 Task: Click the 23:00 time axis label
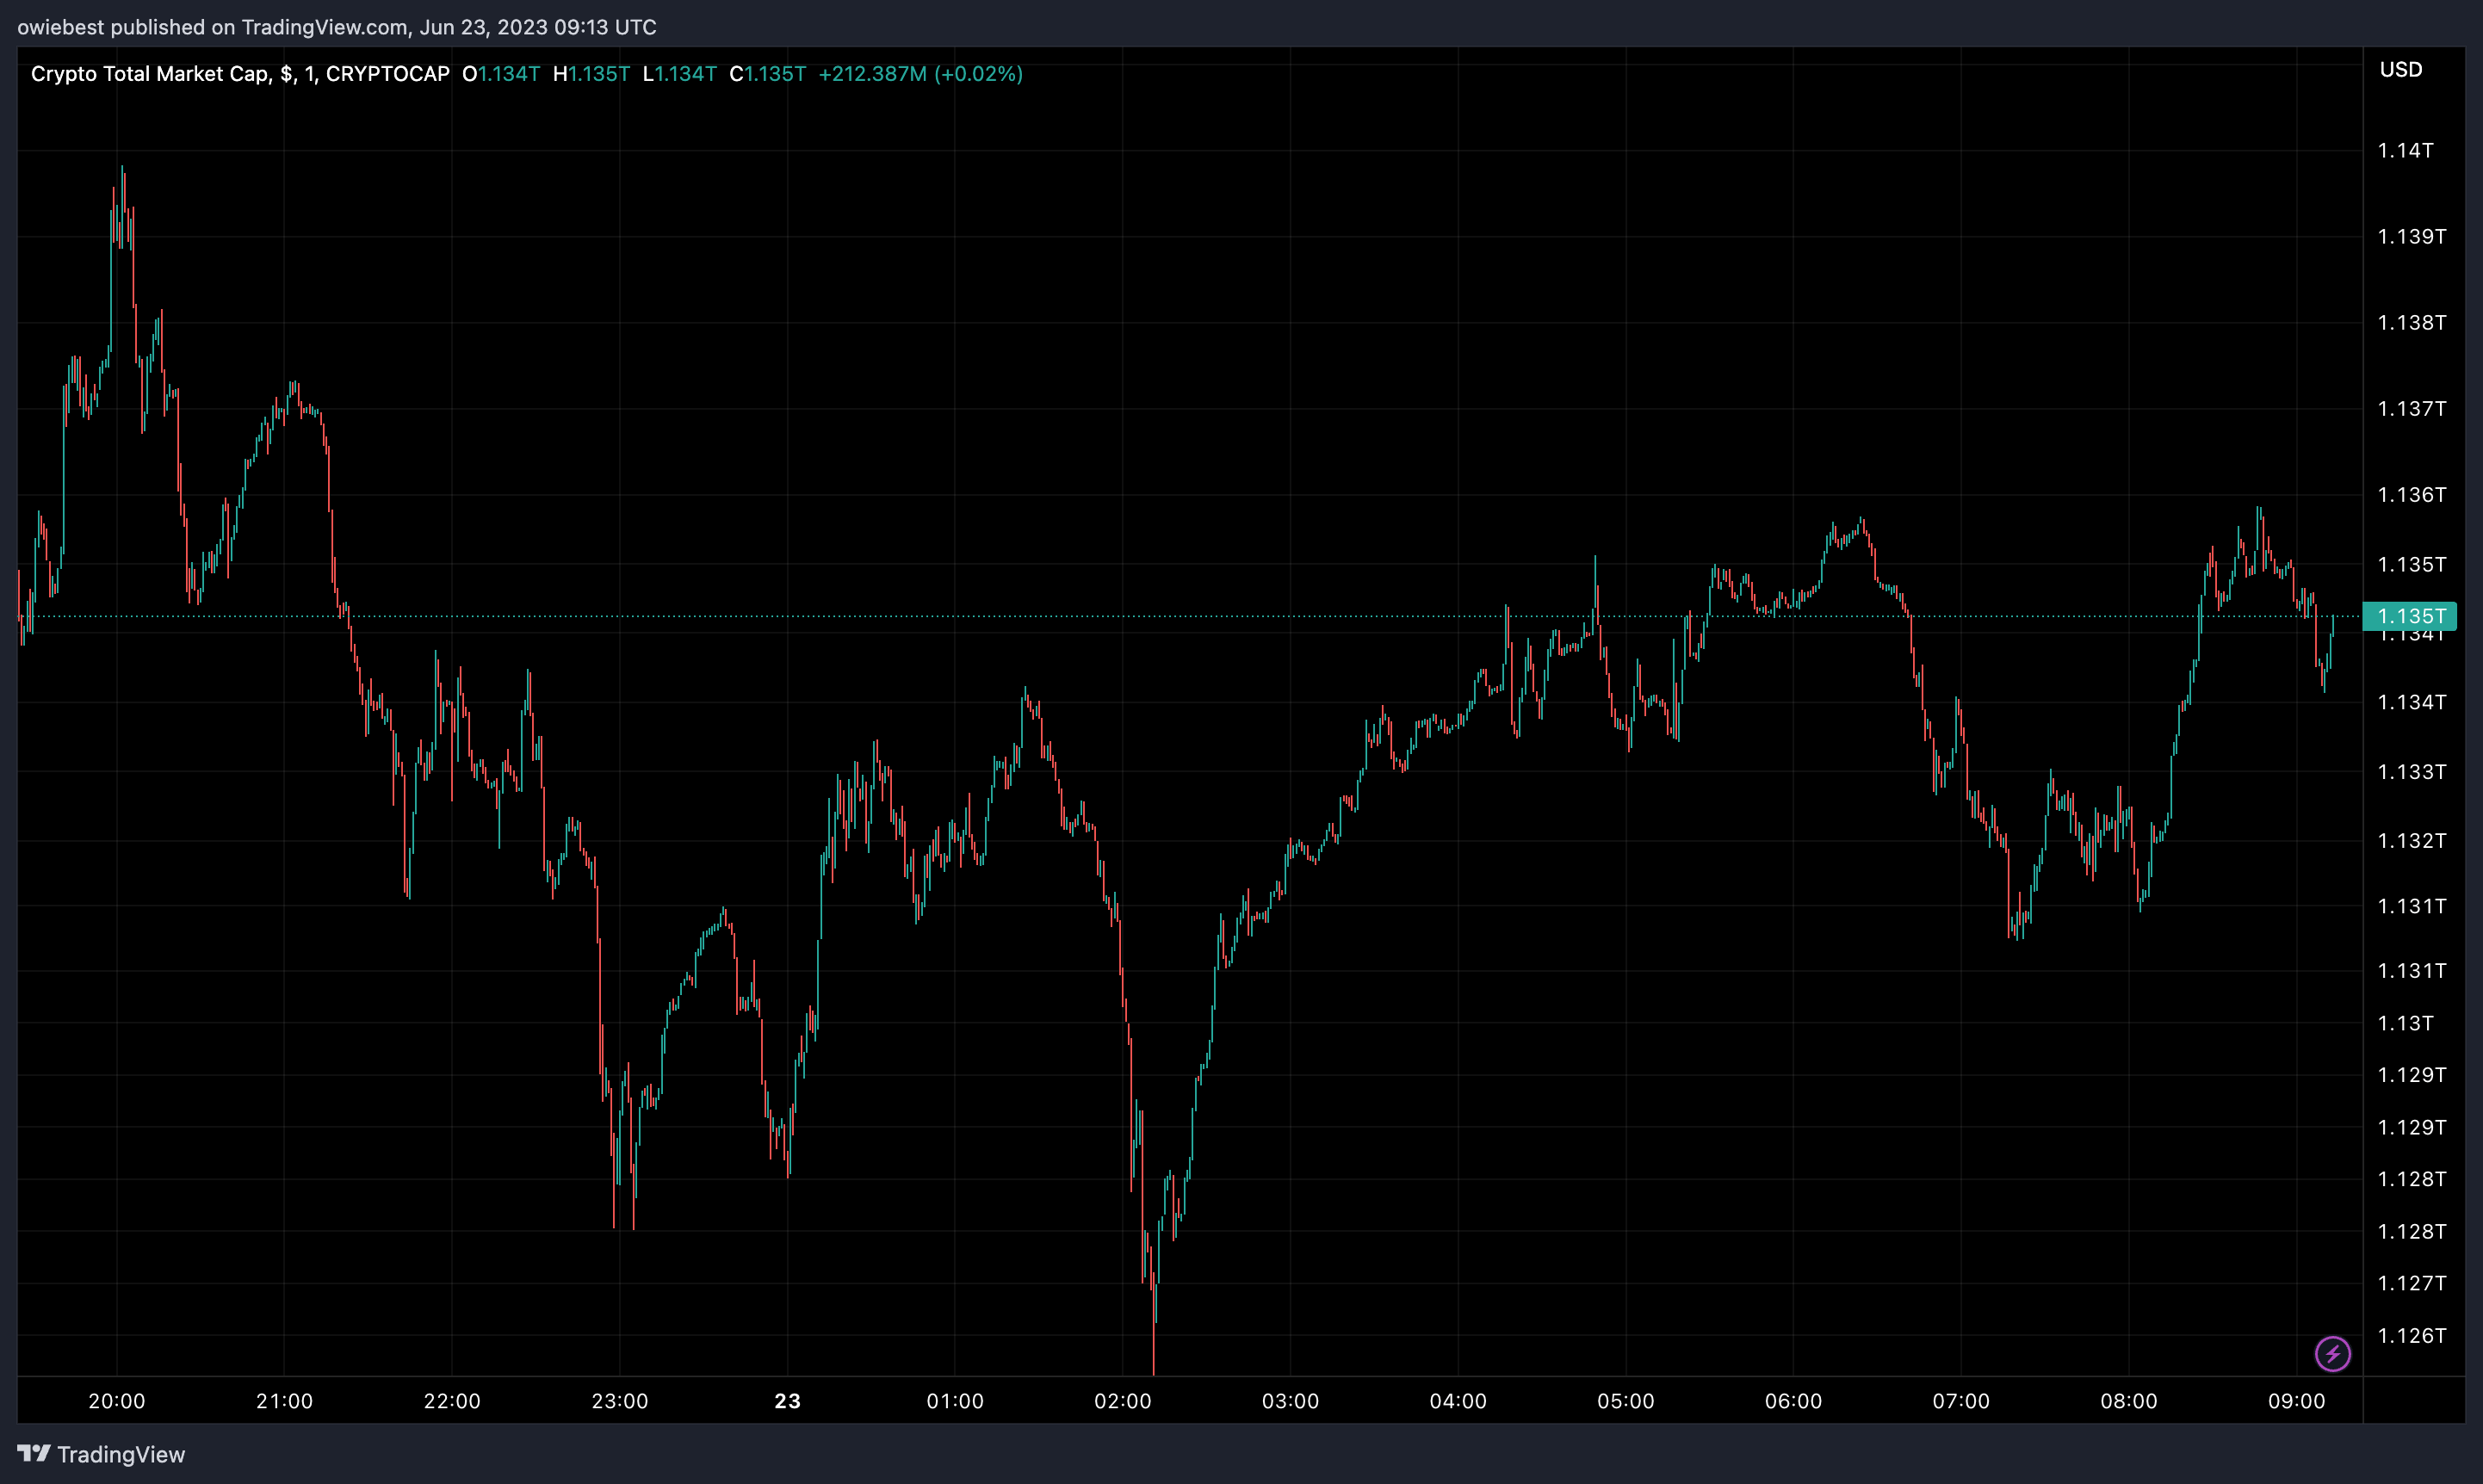click(x=620, y=1401)
